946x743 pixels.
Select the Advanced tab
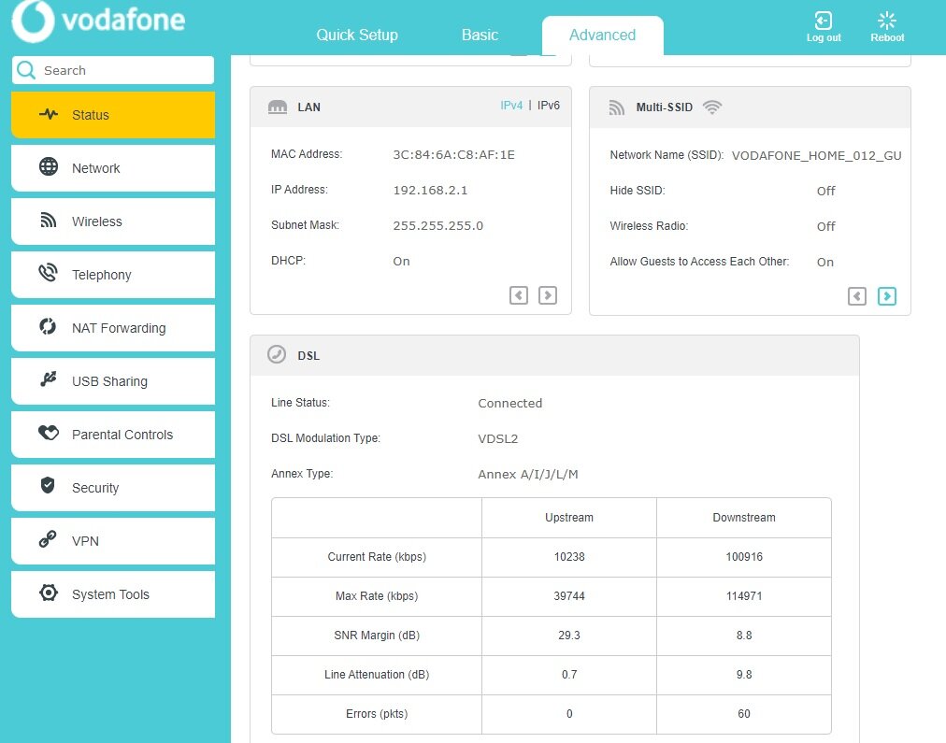(603, 35)
